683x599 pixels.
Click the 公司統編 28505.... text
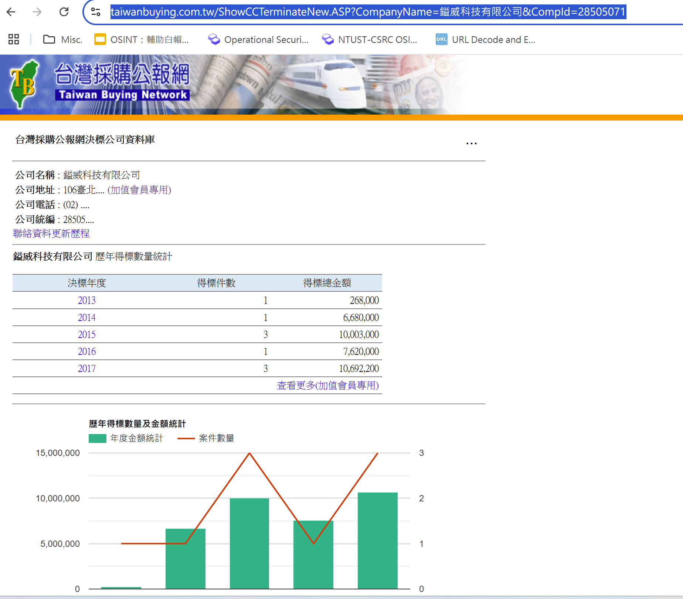(55, 219)
